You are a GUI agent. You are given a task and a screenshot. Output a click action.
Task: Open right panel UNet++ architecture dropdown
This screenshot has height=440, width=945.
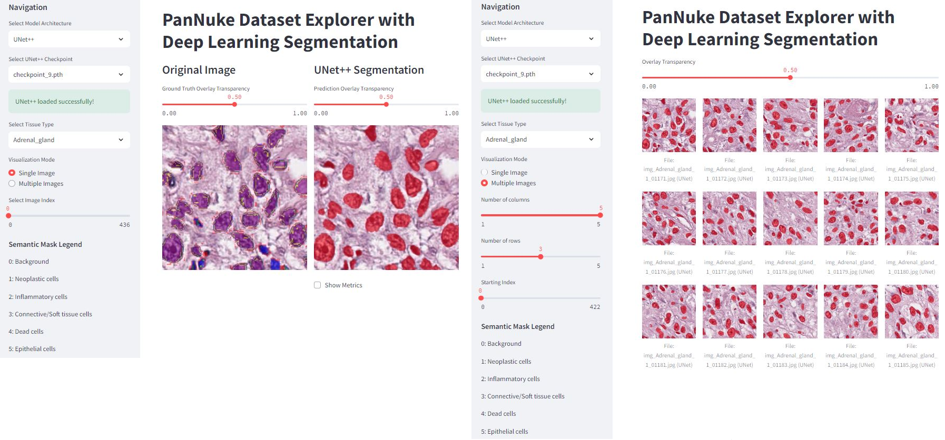540,39
